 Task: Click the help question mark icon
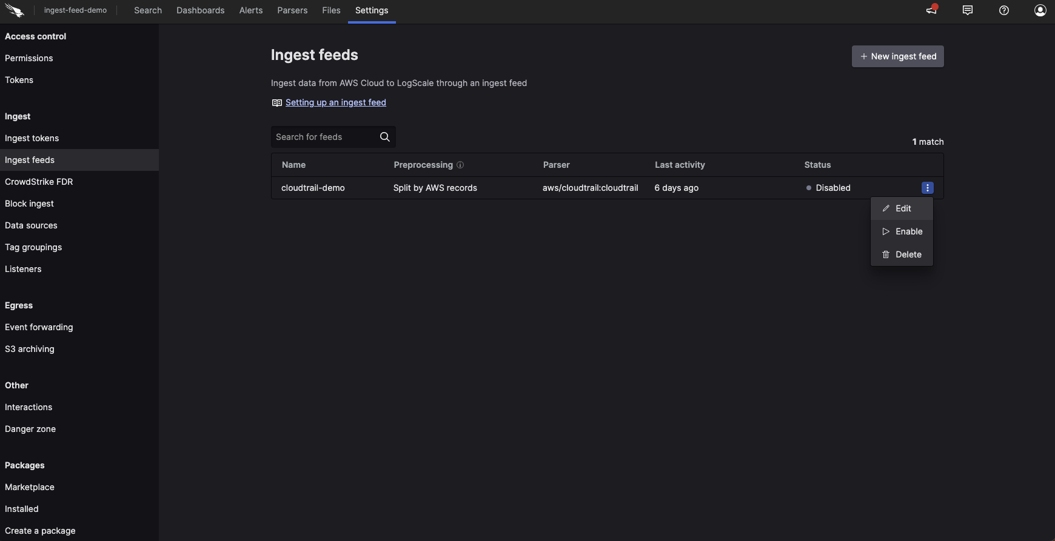1004,10
